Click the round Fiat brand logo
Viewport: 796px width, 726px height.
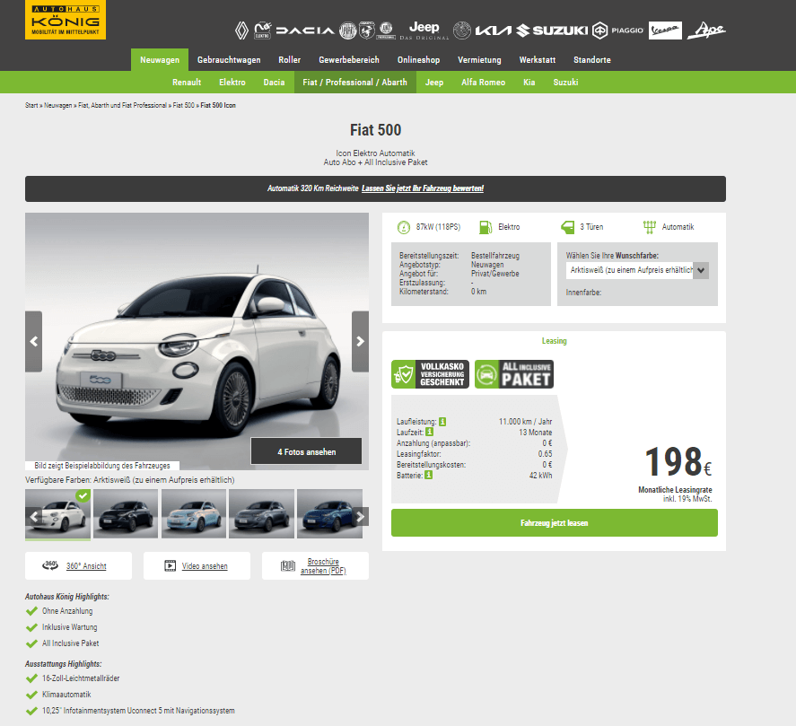click(x=347, y=31)
